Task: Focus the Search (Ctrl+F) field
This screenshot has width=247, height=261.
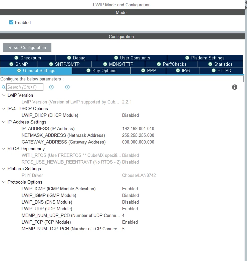Action: click(x=25, y=87)
